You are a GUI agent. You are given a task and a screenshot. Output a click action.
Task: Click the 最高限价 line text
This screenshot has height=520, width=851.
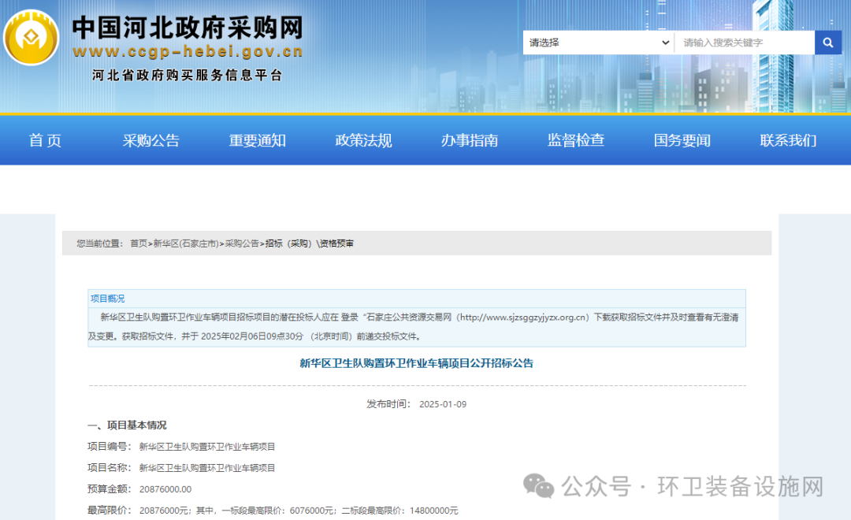click(x=273, y=511)
